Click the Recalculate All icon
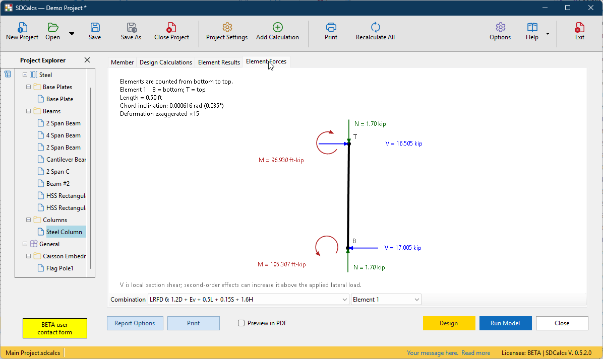 tap(375, 28)
